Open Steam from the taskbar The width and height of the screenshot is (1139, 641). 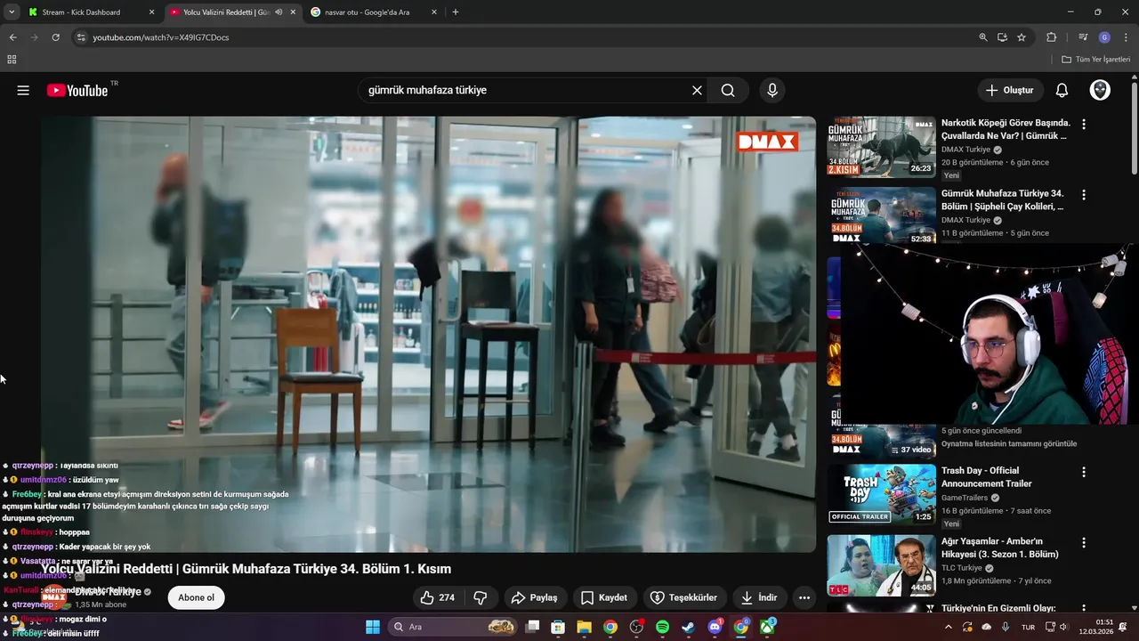tap(688, 627)
